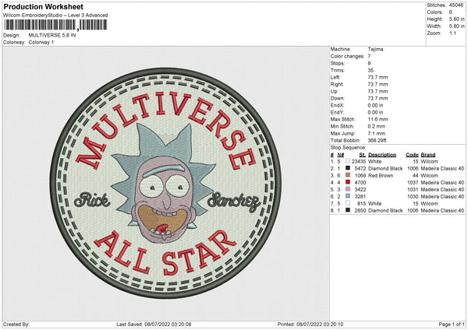The image size is (468, 330).
Task: Click the 'Stop Sequence:' label
Action: [348, 148]
